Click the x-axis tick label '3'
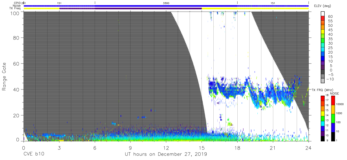347x160 pixels. 59,148
